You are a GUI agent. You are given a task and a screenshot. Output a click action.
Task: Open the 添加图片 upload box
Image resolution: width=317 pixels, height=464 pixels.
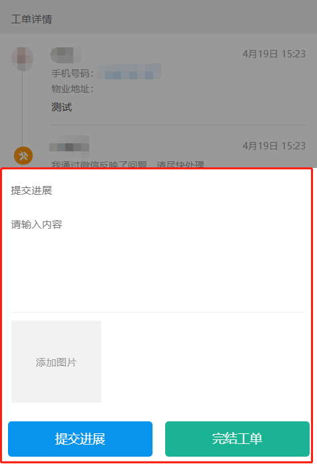56,361
